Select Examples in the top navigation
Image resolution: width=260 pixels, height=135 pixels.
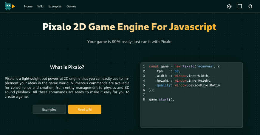[x=55, y=6]
